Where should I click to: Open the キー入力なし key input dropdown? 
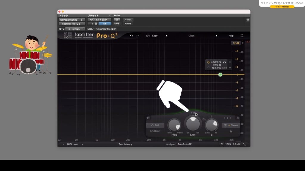coord(75,29)
